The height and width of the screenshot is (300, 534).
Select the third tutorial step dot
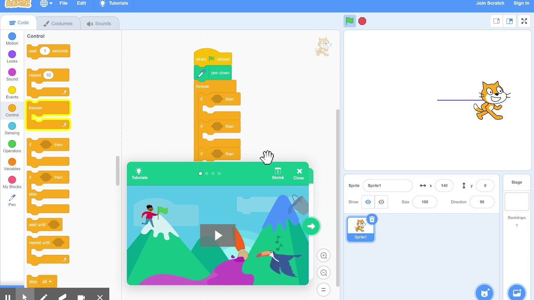(x=213, y=173)
